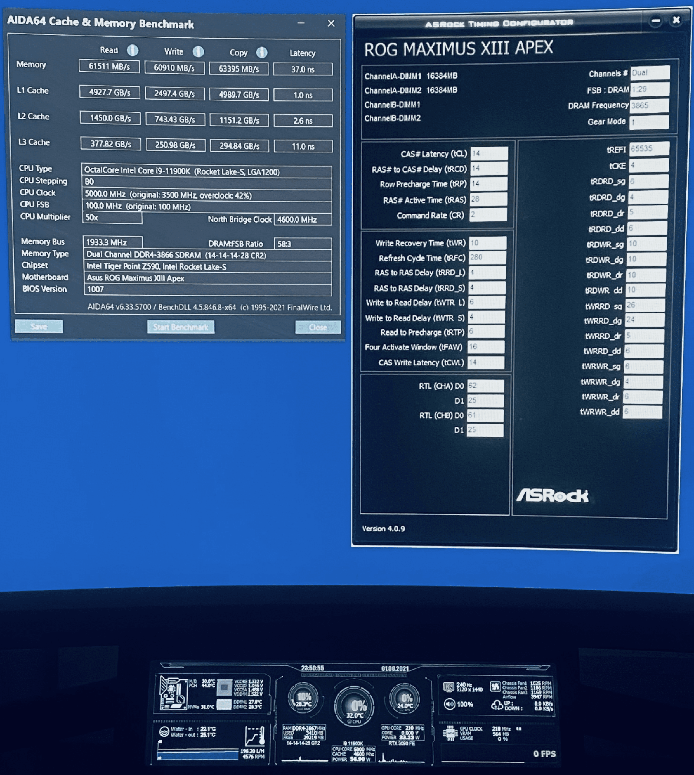Click the Memory Type Dual Channel DDR4-3866 field

point(208,255)
